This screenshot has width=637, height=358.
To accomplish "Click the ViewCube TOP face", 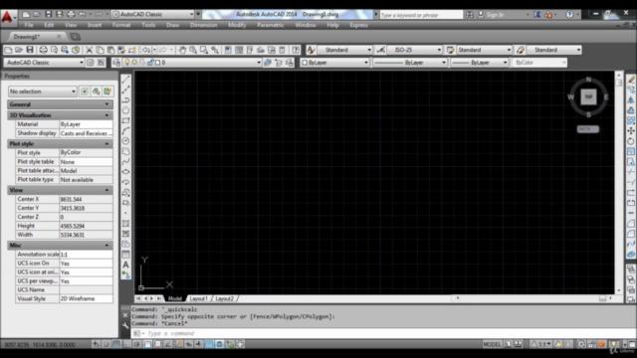I will [x=588, y=97].
